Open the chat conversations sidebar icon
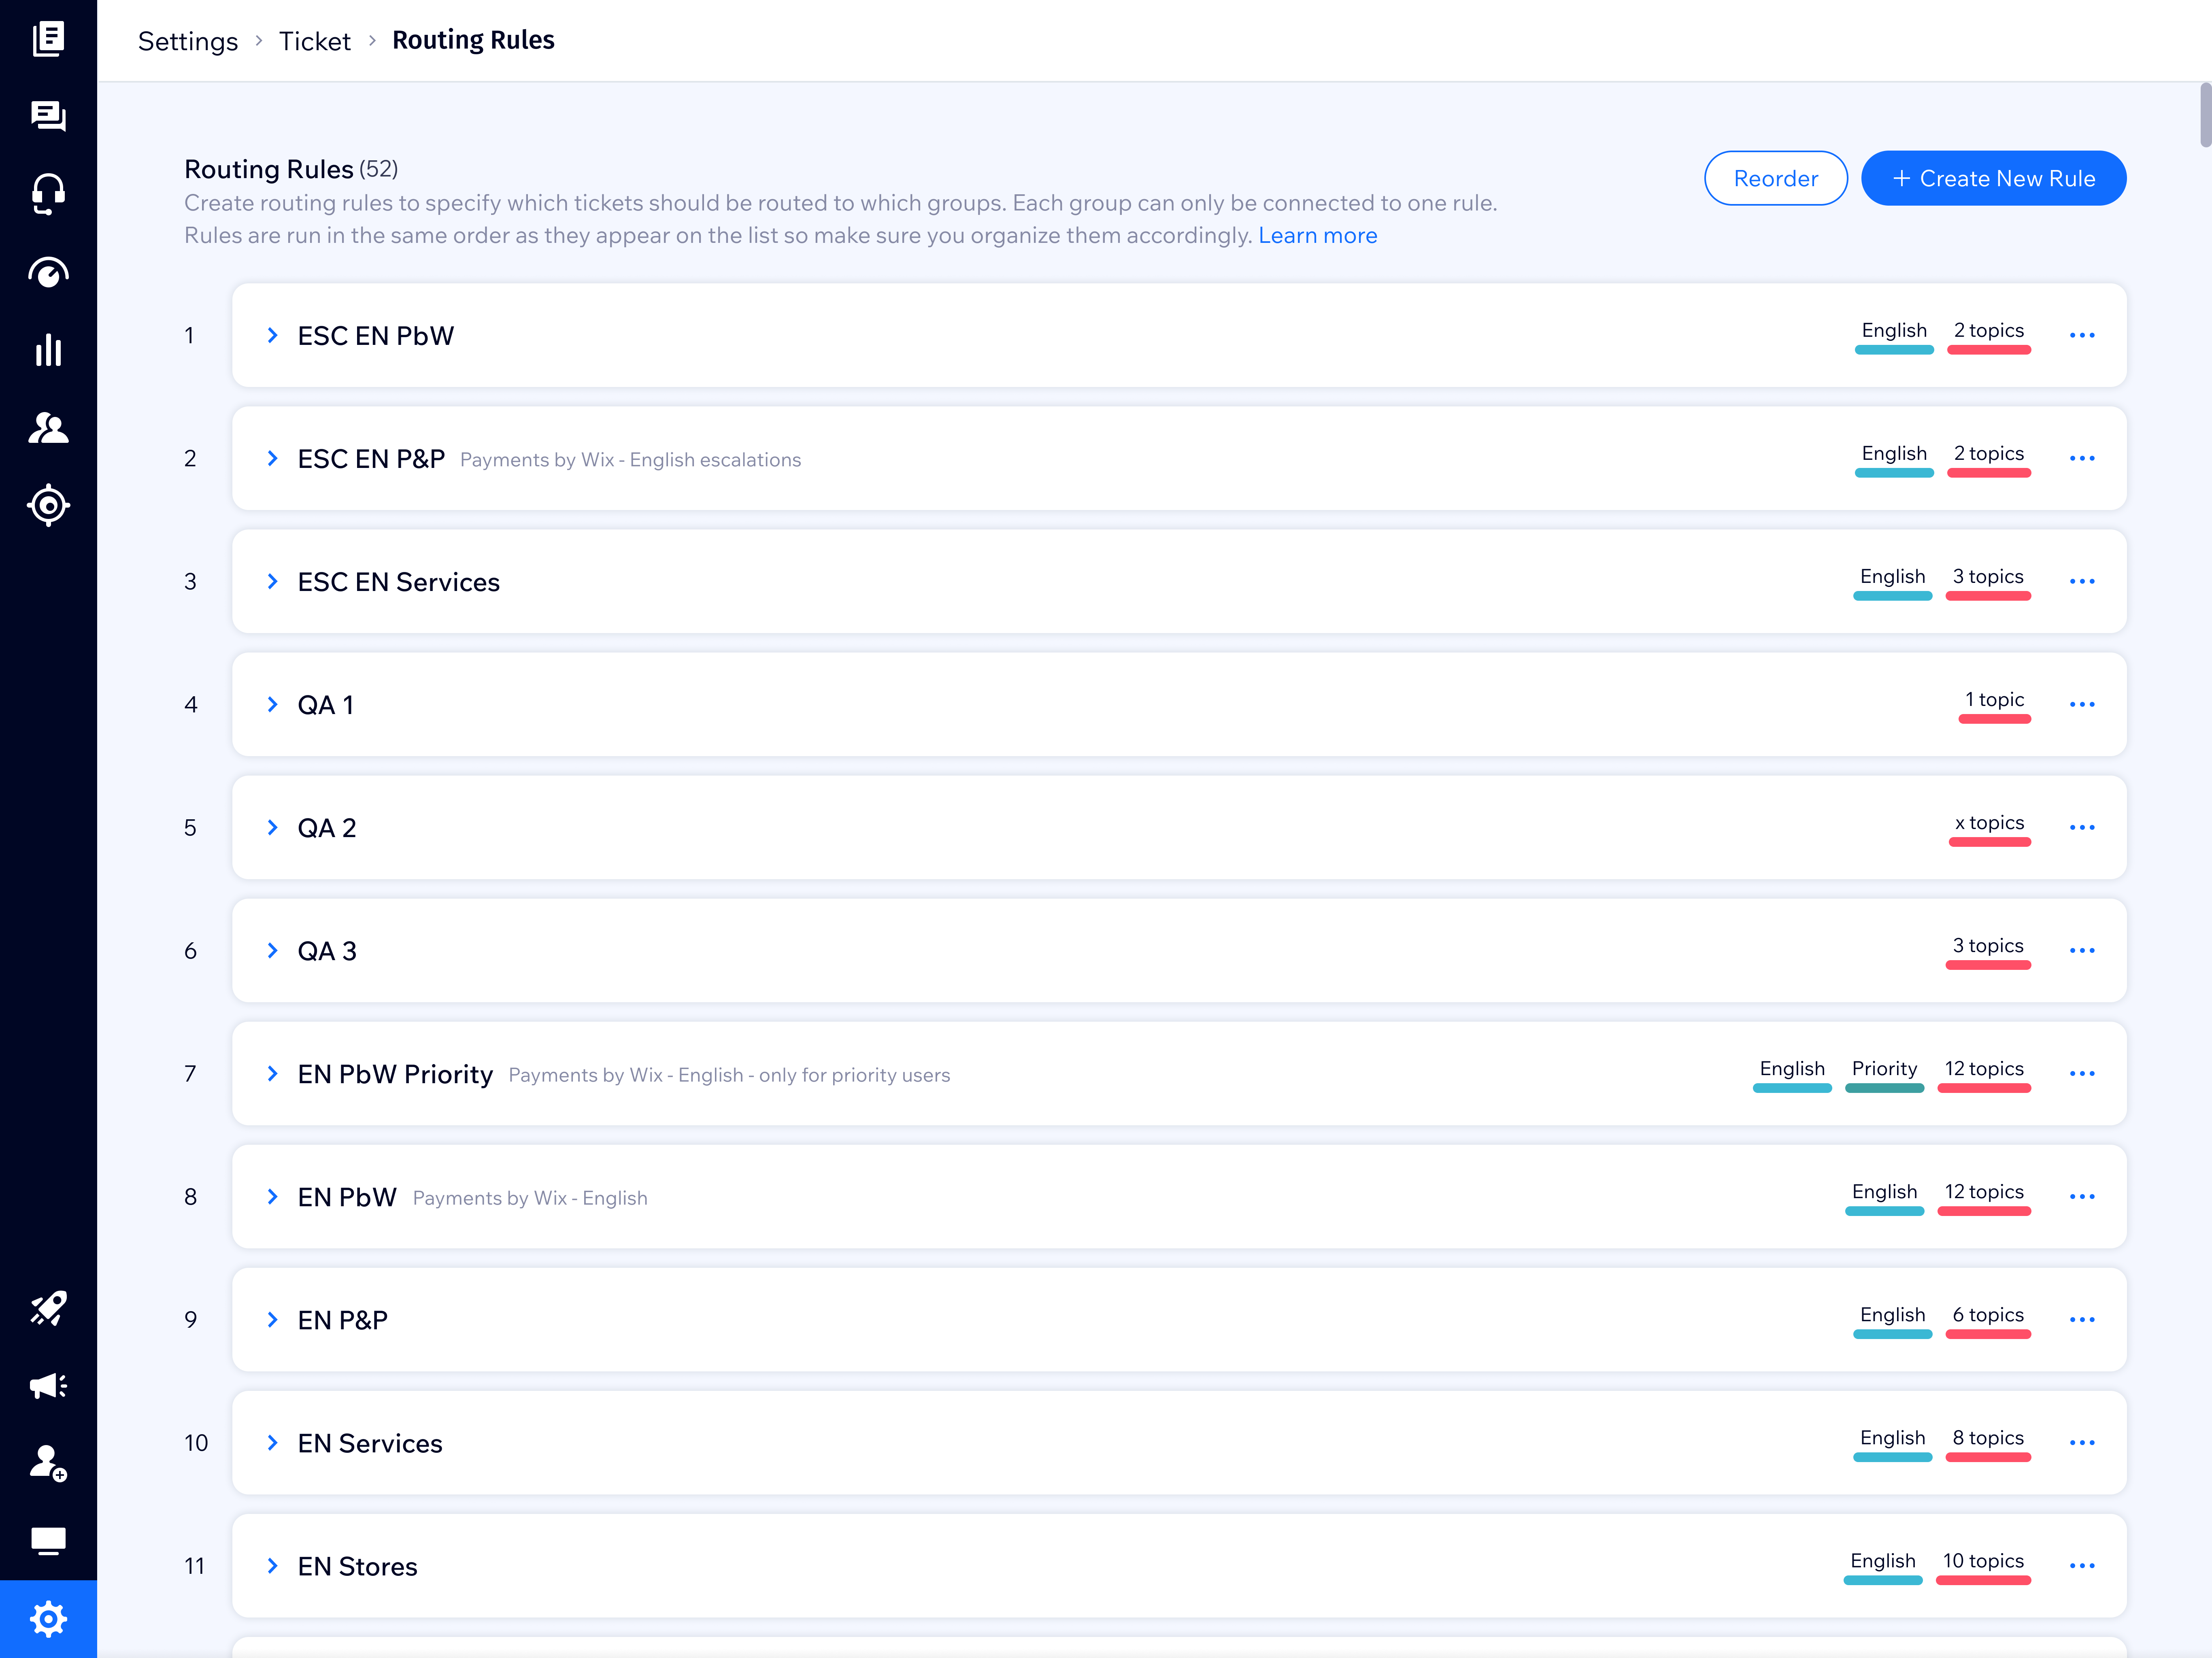This screenshot has width=2212, height=1658. point(48,116)
